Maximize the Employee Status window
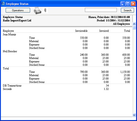The width and height of the screenshot is (137, 121). (128, 4)
